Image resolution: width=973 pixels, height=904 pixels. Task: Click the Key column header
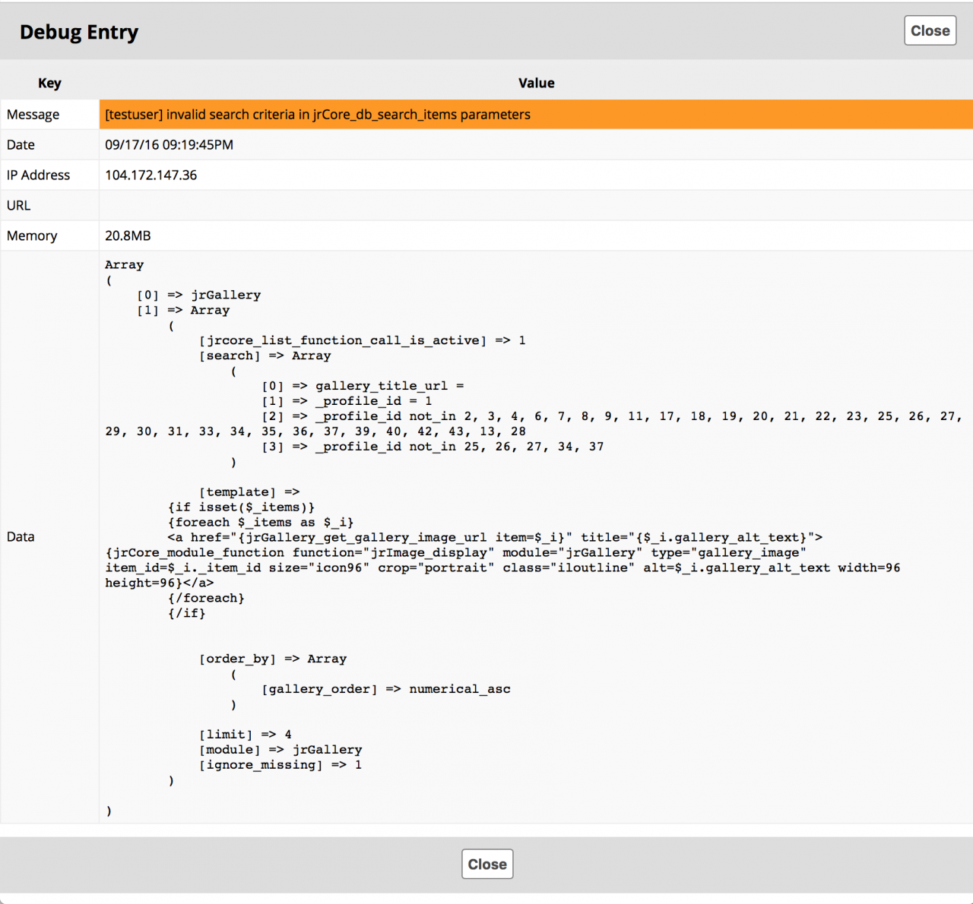click(x=49, y=83)
